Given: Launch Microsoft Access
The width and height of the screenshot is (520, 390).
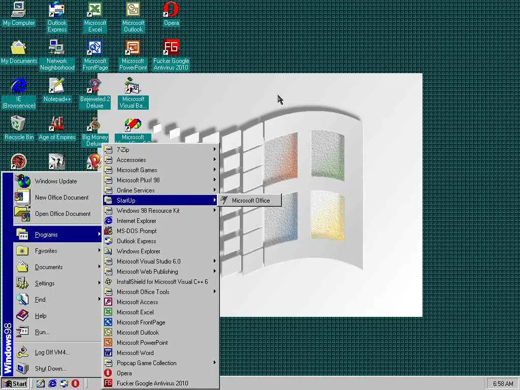Looking at the screenshot, I should click(160, 302).
